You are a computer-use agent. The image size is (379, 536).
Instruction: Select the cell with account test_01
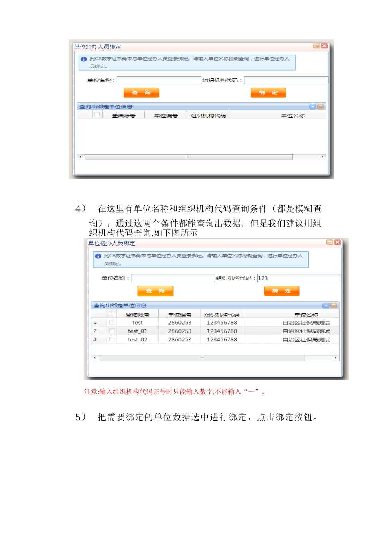[138, 331]
